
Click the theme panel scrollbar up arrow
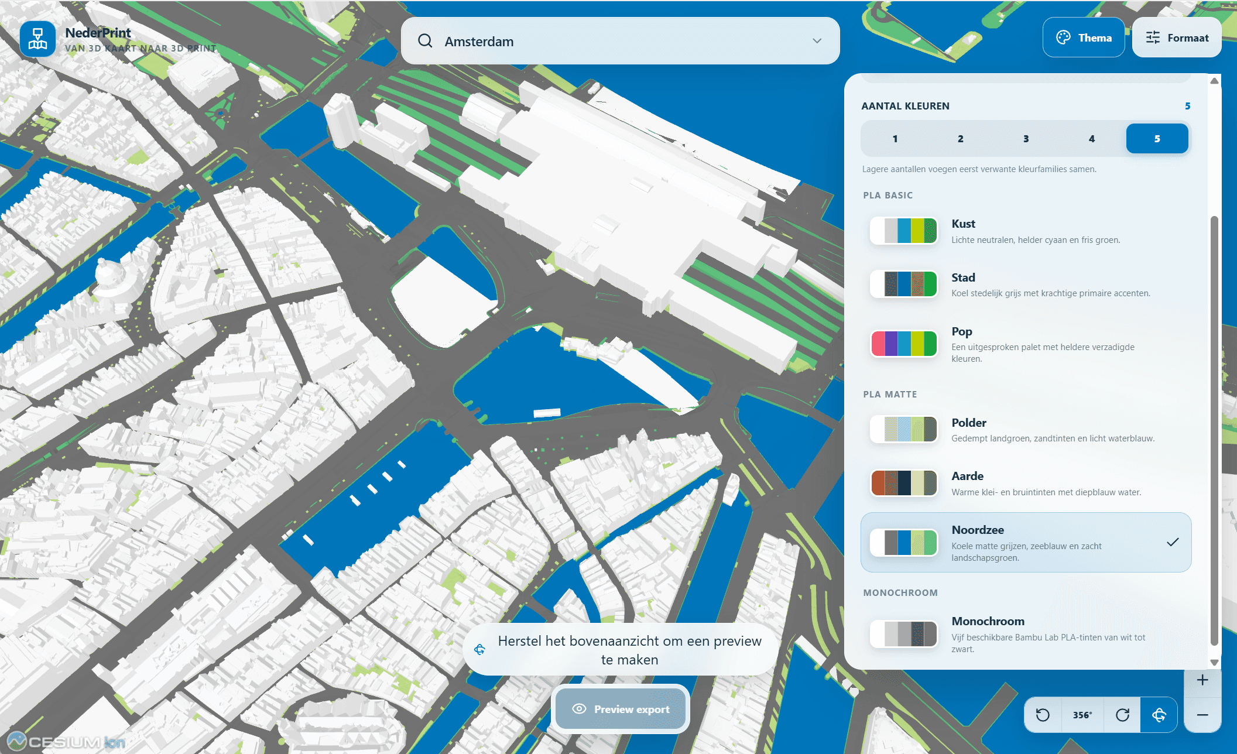tap(1215, 81)
